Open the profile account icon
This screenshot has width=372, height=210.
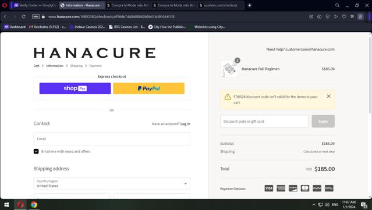pyautogui.click(x=360, y=17)
